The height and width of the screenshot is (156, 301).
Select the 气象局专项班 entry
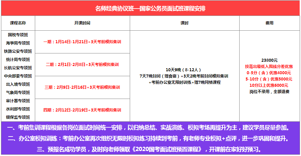click(18, 93)
